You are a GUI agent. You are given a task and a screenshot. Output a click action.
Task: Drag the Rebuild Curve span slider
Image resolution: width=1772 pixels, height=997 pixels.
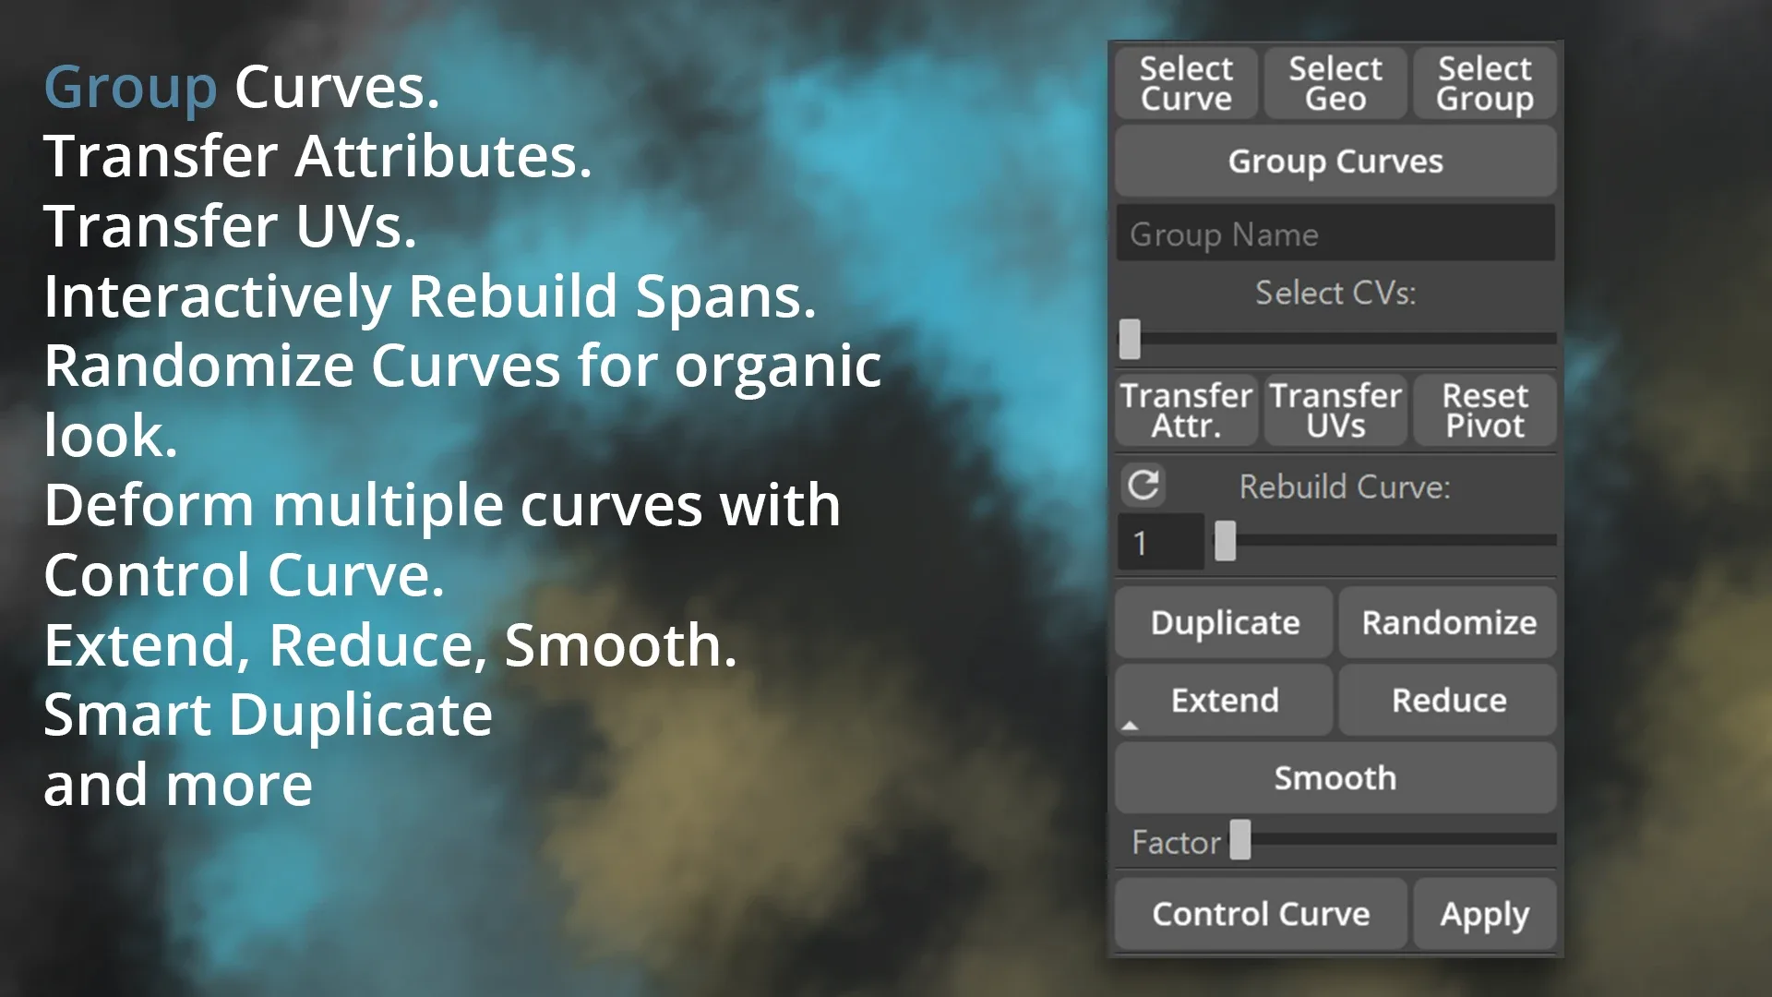pos(1223,543)
